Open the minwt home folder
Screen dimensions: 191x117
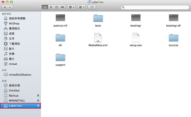20,64
